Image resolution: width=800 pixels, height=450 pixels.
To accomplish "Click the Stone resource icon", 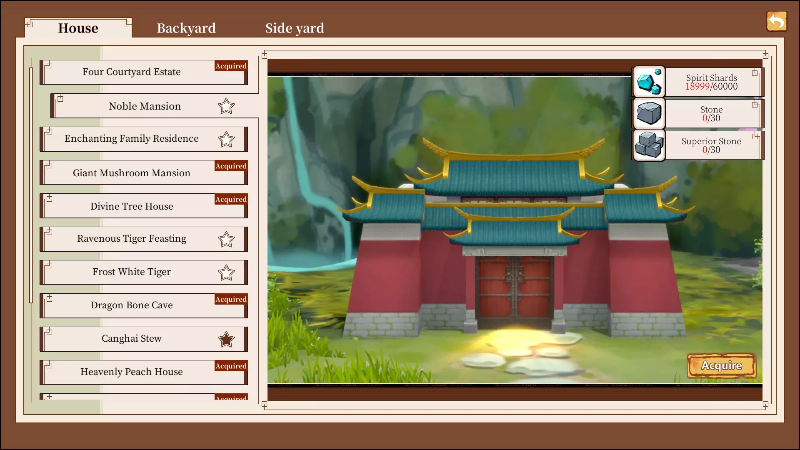I will pyautogui.click(x=649, y=113).
